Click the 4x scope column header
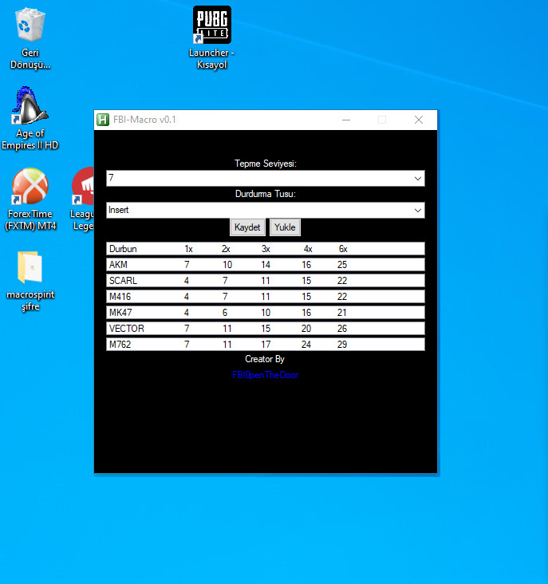Screen dimensions: 548x584 pos(308,249)
